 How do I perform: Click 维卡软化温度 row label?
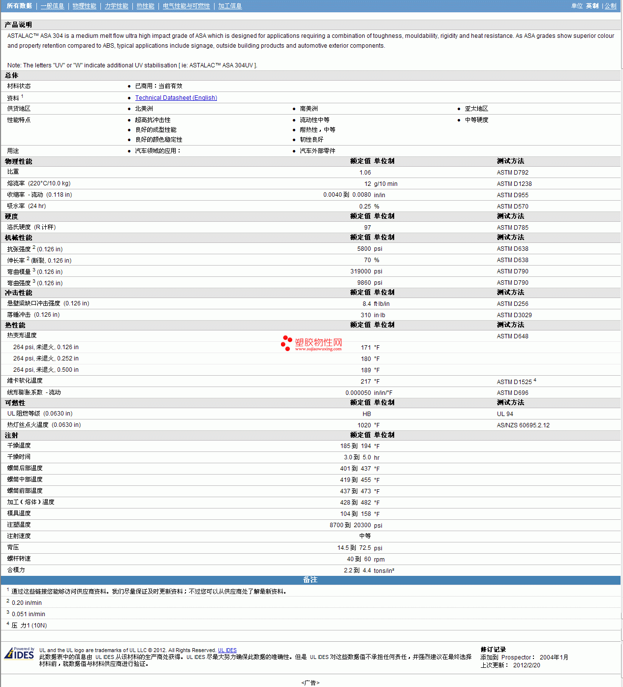click(x=25, y=381)
